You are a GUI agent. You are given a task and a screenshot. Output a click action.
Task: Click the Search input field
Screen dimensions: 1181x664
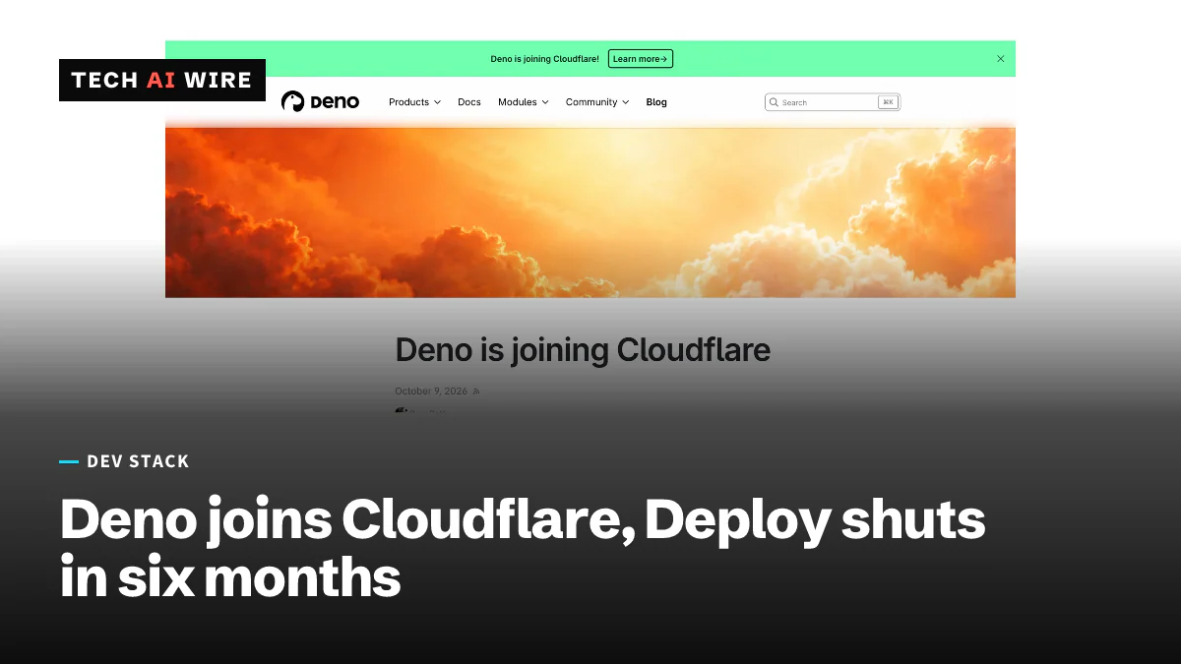click(x=833, y=102)
